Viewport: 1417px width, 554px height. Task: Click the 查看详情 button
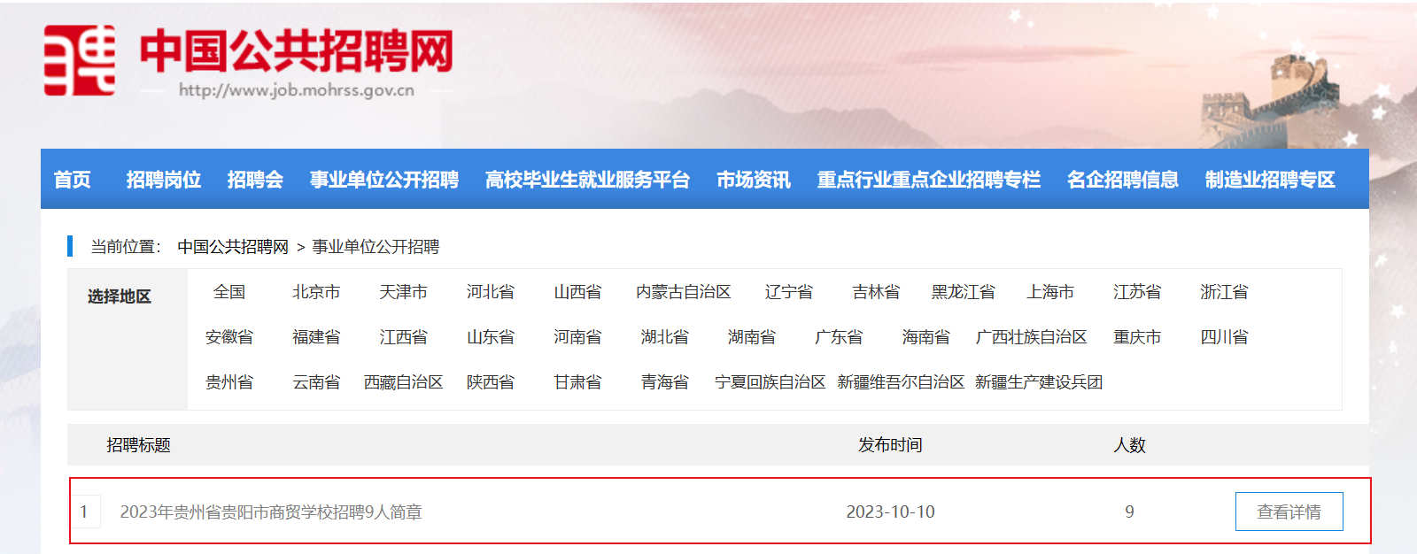tap(1289, 512)
